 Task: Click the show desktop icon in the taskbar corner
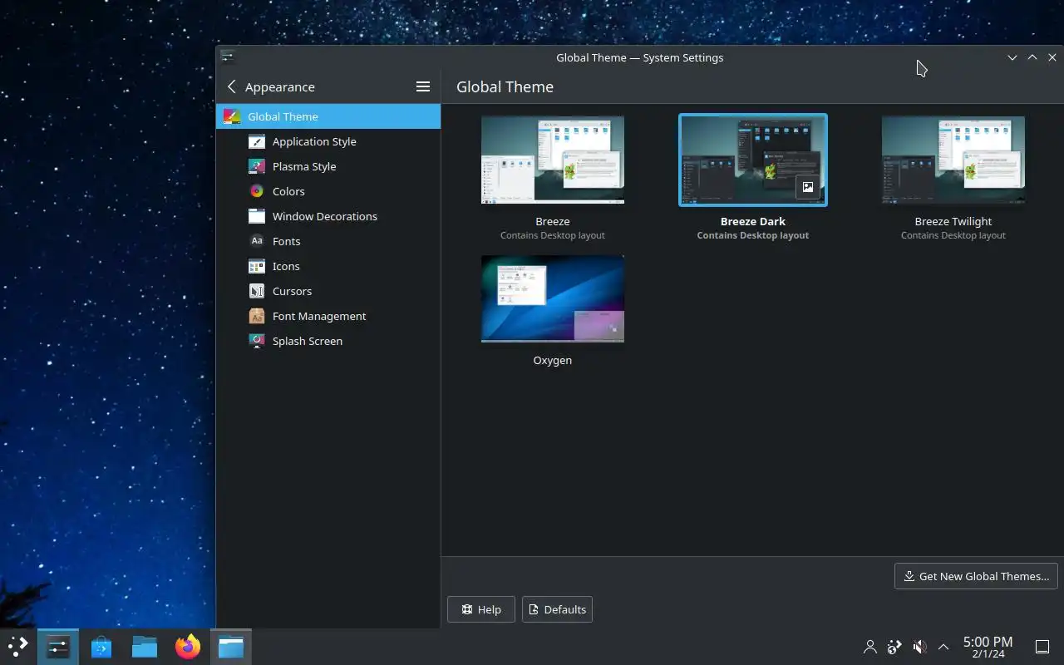click(1042, 647)
